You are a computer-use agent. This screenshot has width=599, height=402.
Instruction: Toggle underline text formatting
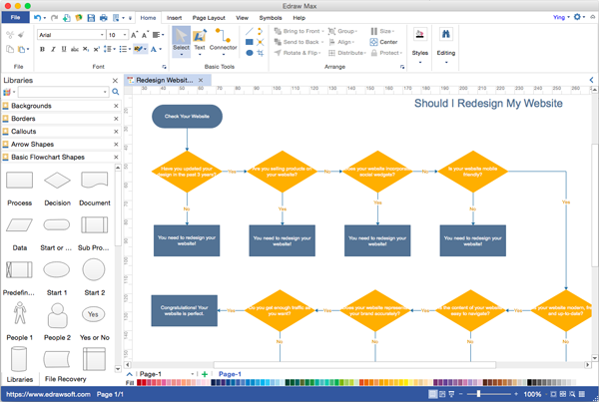64,48
